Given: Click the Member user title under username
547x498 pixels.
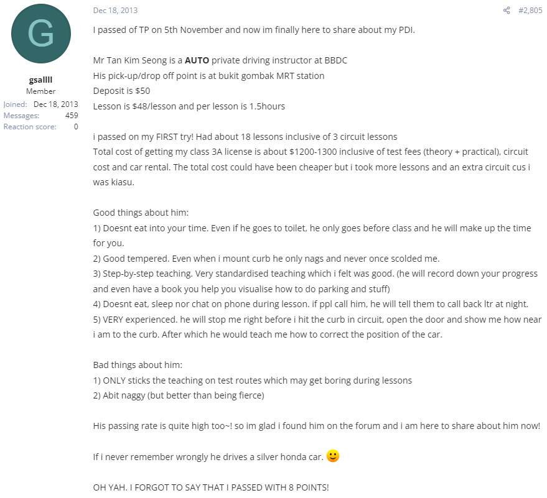Looking at the screenshot, I should click(41, 91).
